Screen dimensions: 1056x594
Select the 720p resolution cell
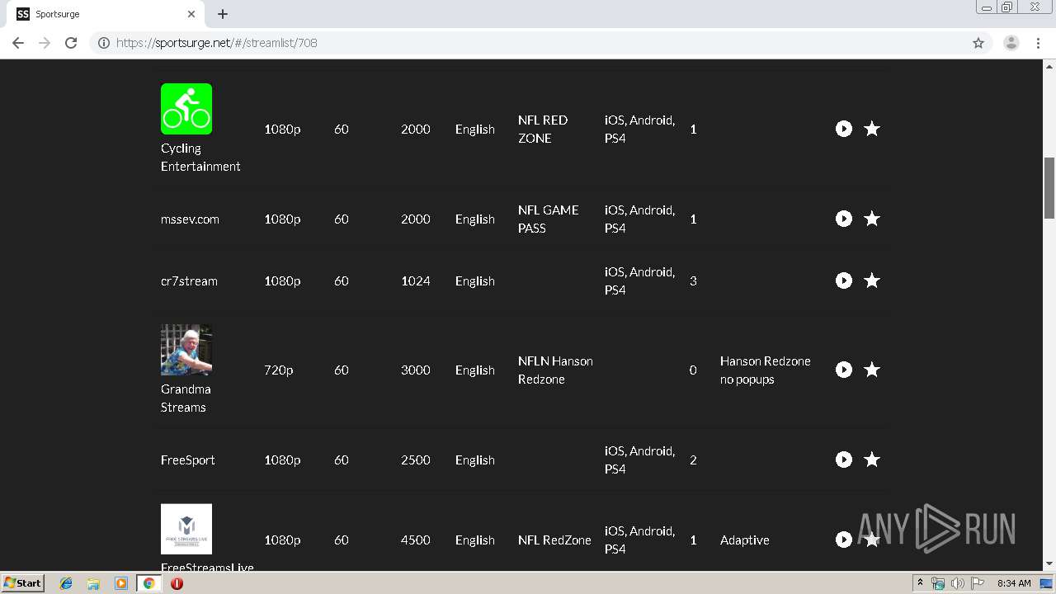[x=279, y=370]
